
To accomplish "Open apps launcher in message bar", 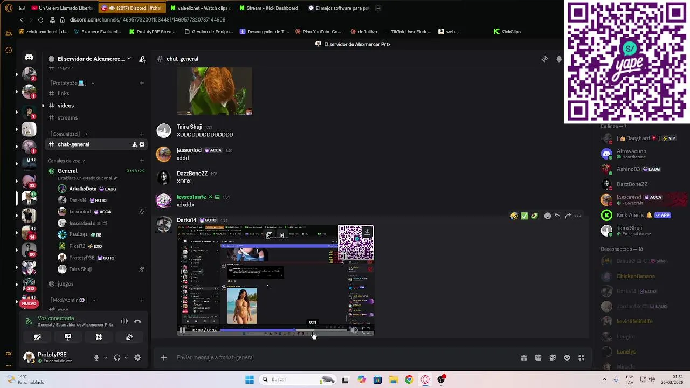I will click(582, 357).
